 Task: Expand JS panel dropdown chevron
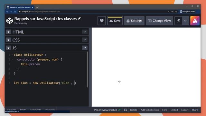pyautogui.click(x=85, y=48)
